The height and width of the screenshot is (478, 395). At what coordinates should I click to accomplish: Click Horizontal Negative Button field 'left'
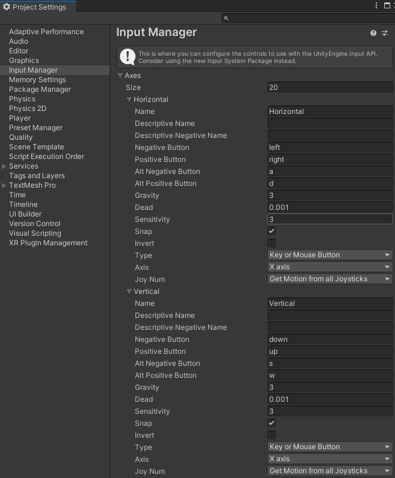click(x=330, y=148)
